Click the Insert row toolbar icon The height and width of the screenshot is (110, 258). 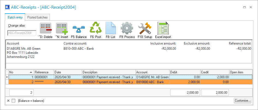click(x=62, y=29)
